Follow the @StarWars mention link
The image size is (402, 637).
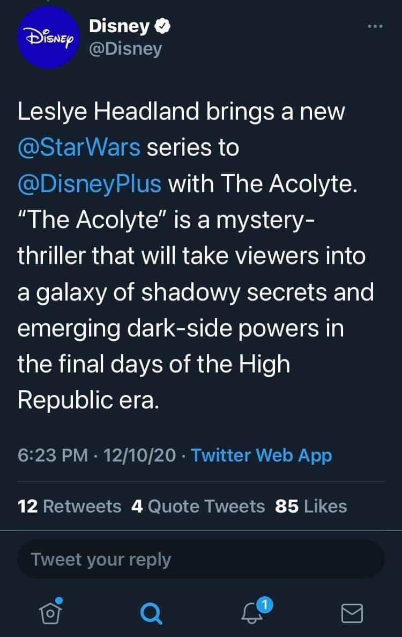[x=79, y=148]
